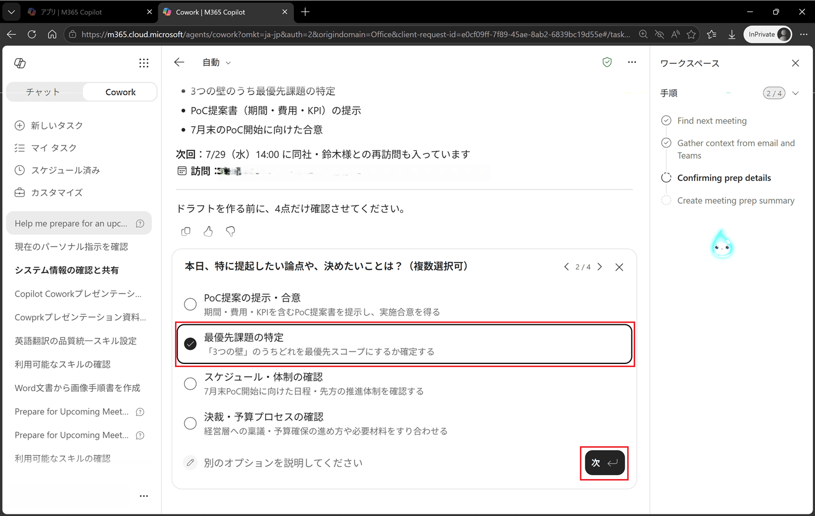The width and height of the screenshot is (815, 516).
Task: Uncheck 最優先課題の特定 option
Action: pyautogui.click(x=404, y=344)
